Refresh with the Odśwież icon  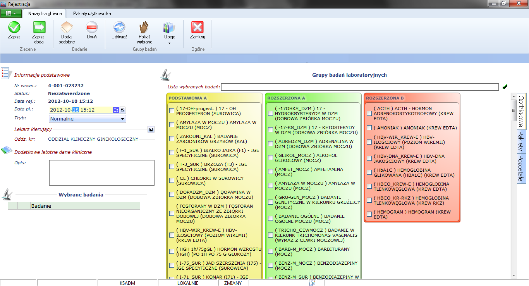[119, 28]
